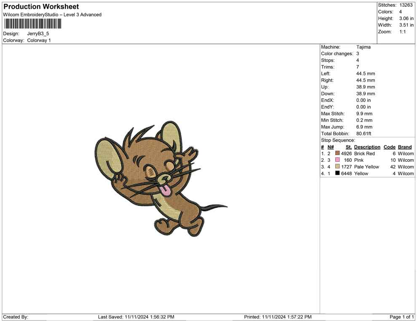Click the 'Last Saved: 11/11/2024 1:56:32 PM' text
417x321 pixels.
(x=136, y=317)
